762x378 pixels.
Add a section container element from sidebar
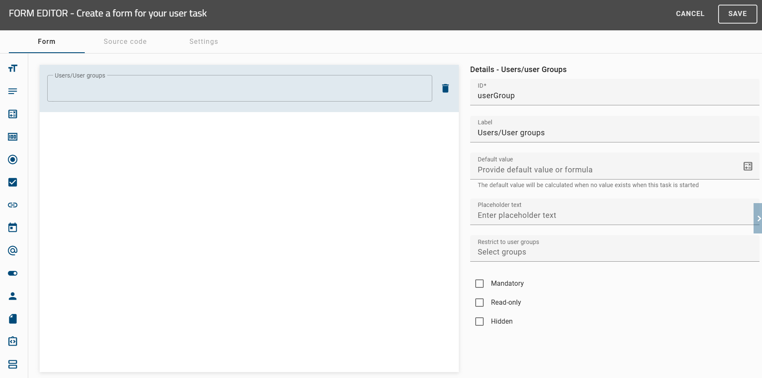(x=13, y=364)
